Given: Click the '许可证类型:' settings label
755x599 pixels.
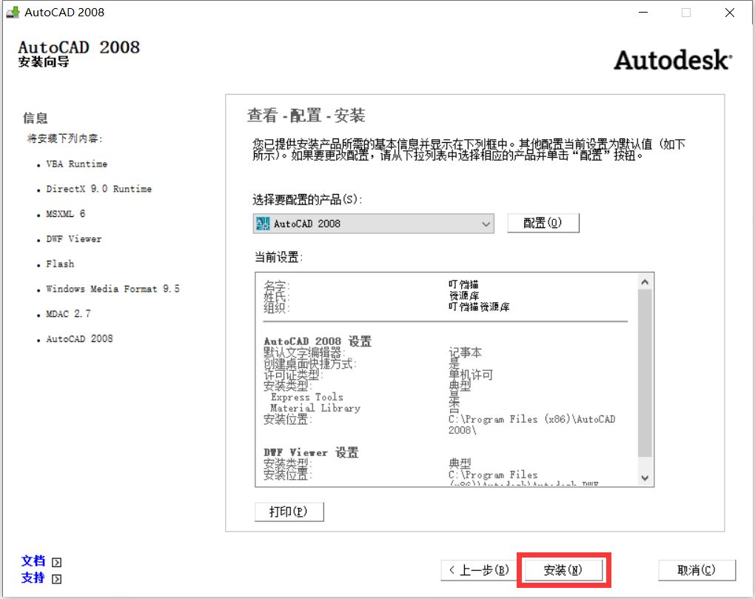Looking at the screenshot, I should (293, 375).
